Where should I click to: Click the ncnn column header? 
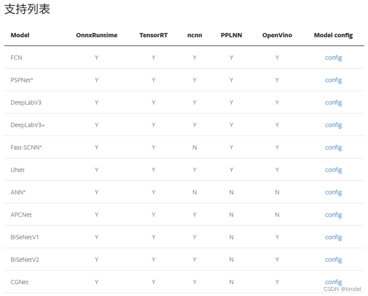tap(195, 35)
